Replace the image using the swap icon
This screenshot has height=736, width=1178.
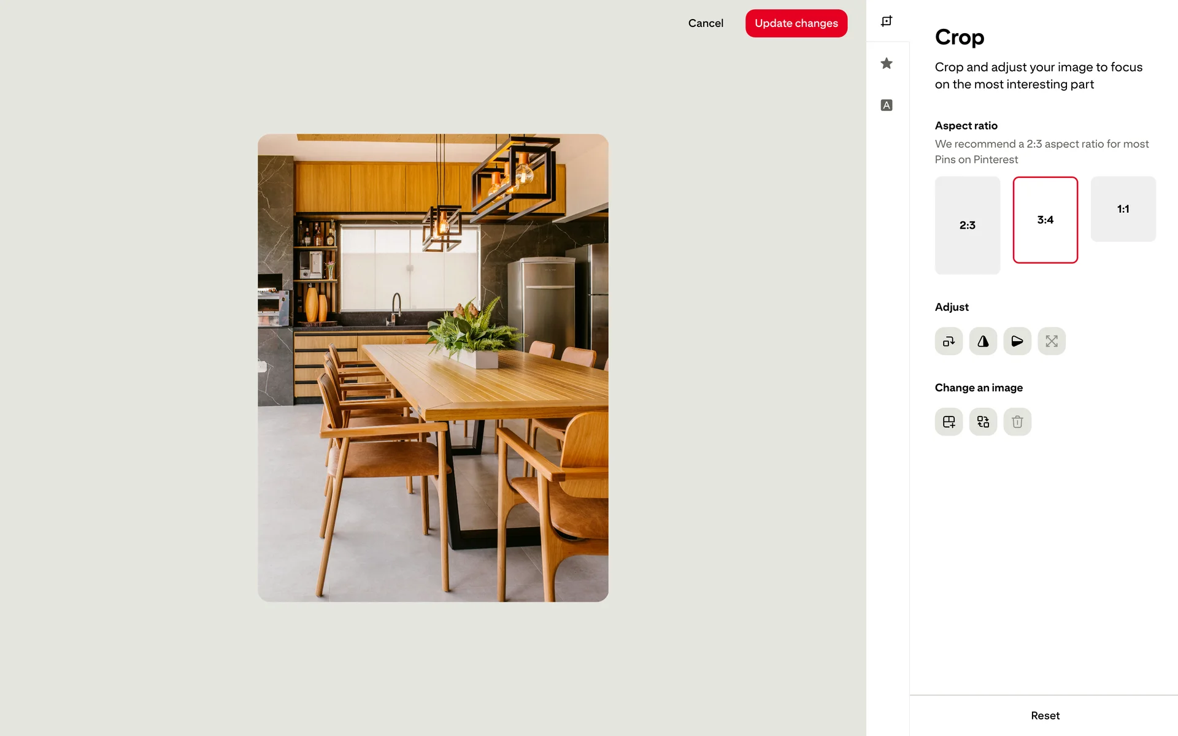coord(983,422)
